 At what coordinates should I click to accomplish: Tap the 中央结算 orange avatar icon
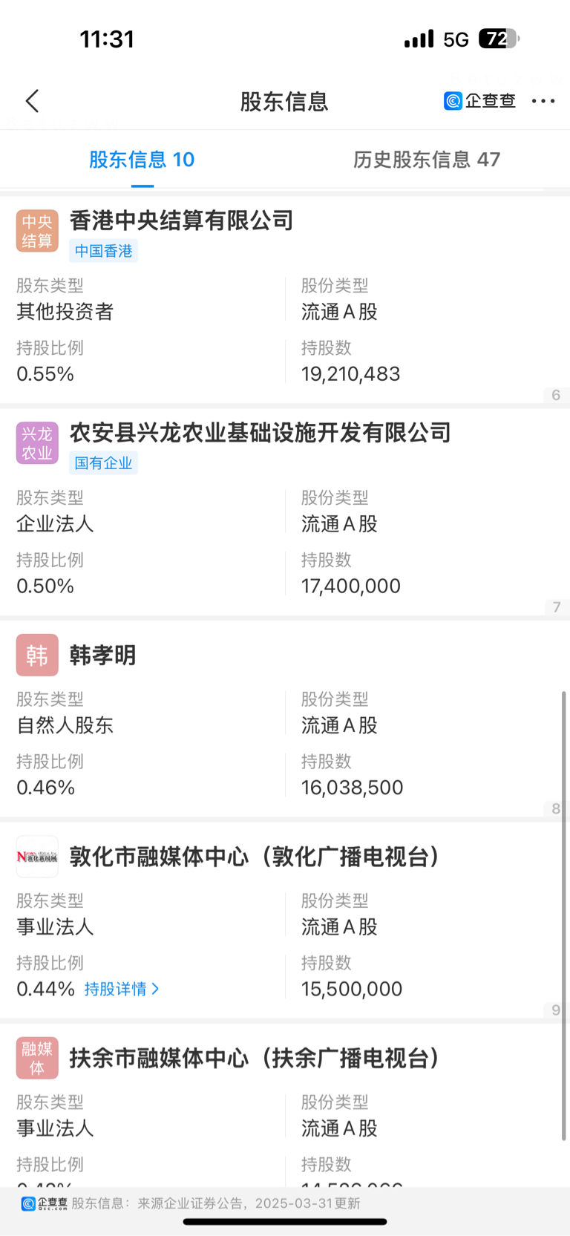pyautogui.click(x=37, y=231)
